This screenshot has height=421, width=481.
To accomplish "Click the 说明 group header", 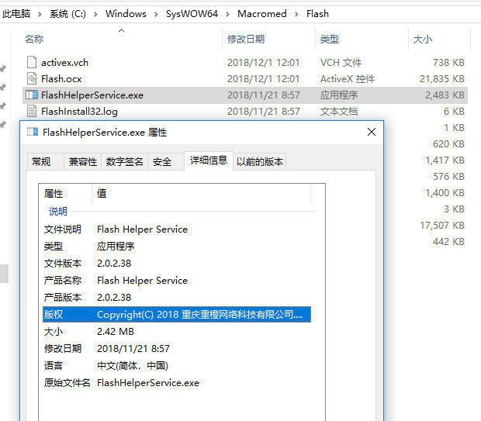I will coord(58,211).
